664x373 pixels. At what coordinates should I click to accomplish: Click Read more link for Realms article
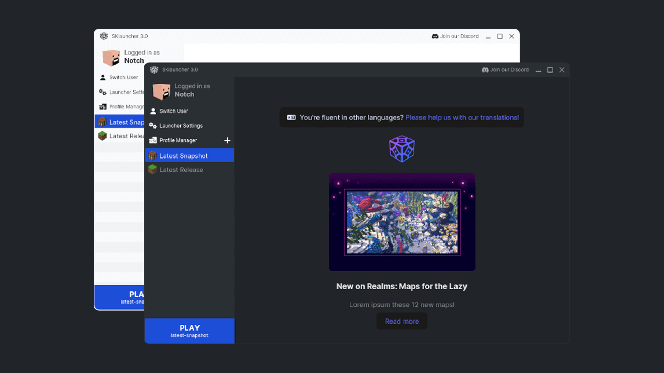coord(402,321)
